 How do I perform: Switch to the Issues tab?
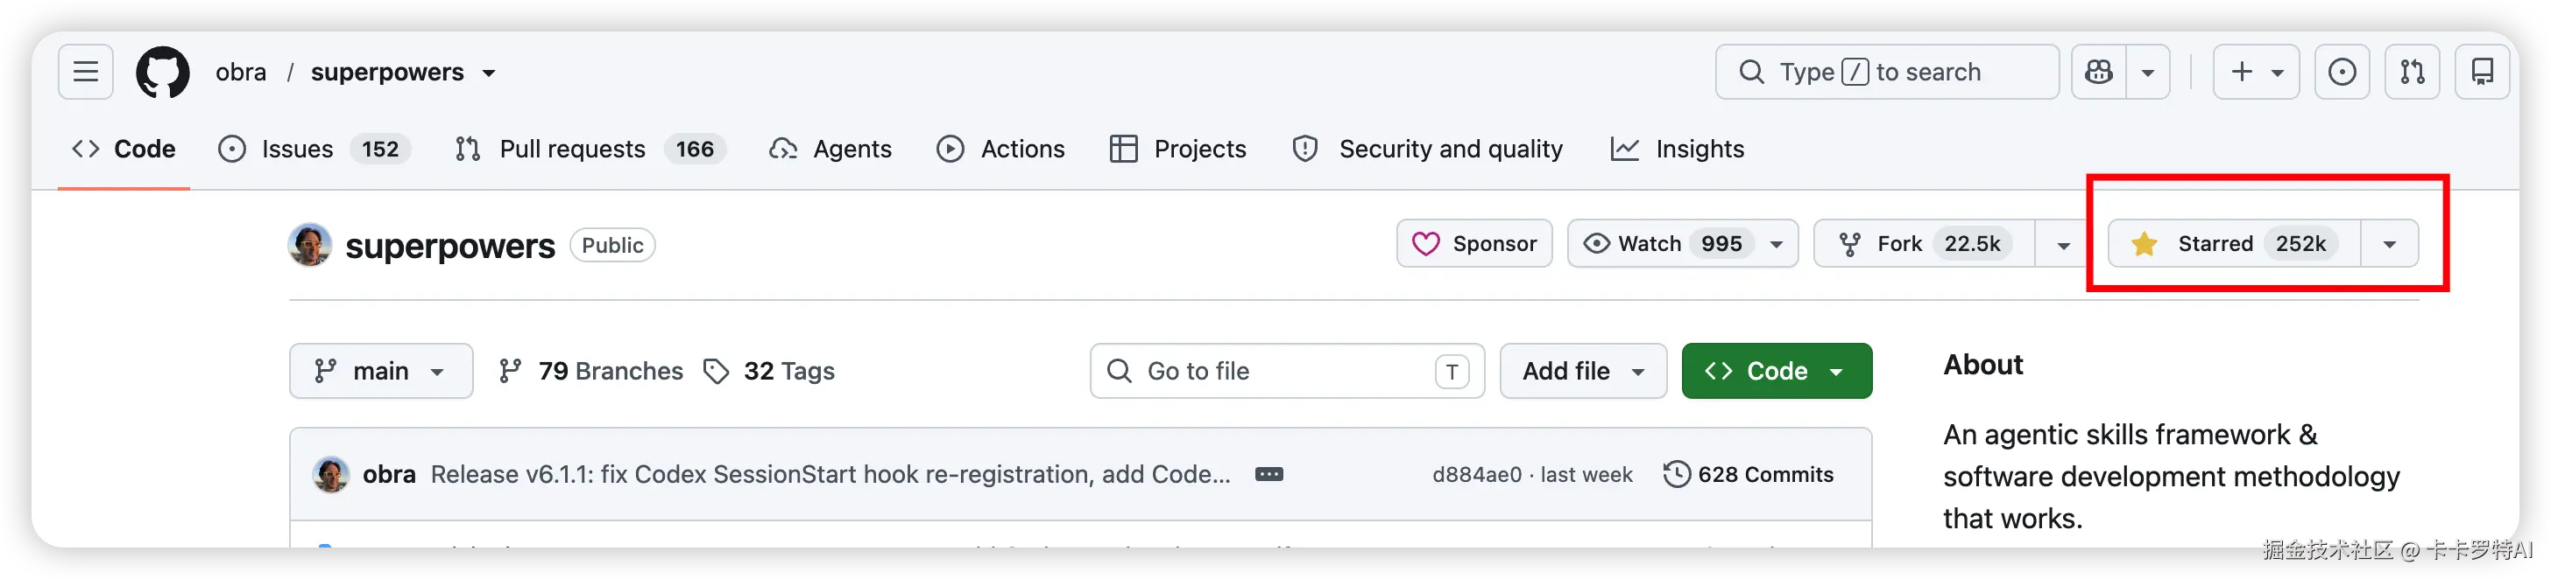(x=314, y=150)
